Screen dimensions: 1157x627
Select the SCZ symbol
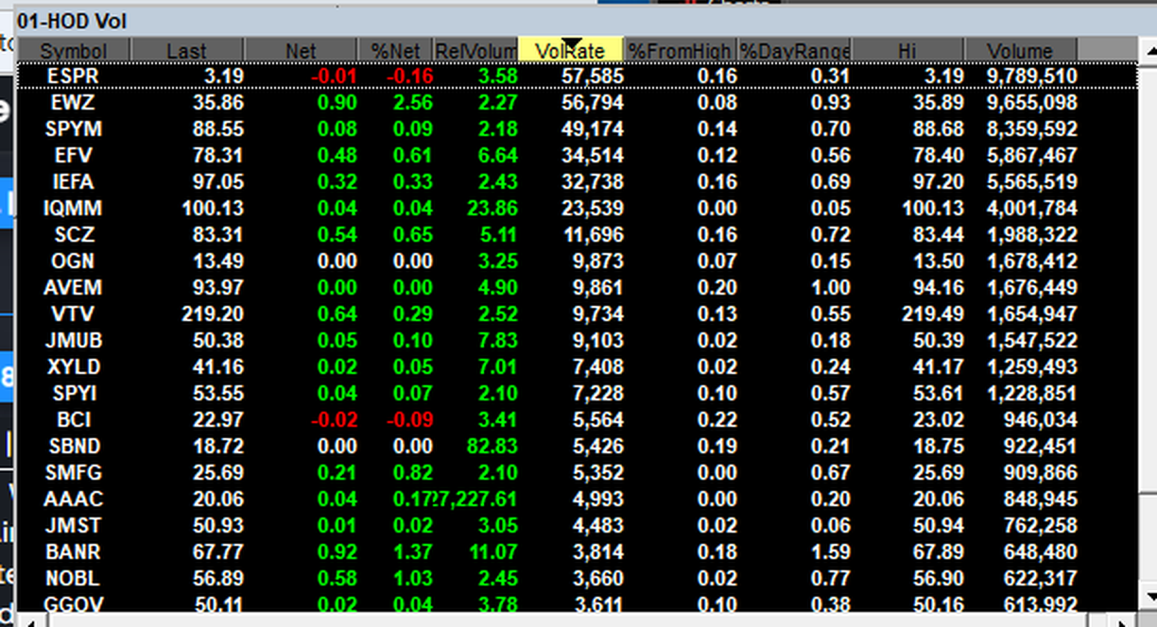[74, 234]
